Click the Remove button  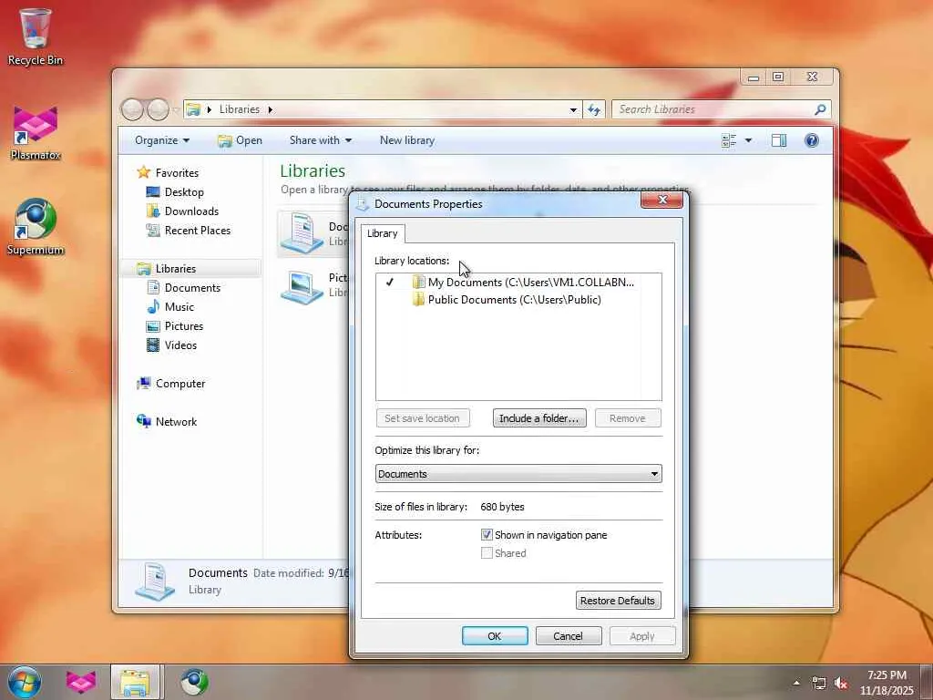(x=628, y=417)
